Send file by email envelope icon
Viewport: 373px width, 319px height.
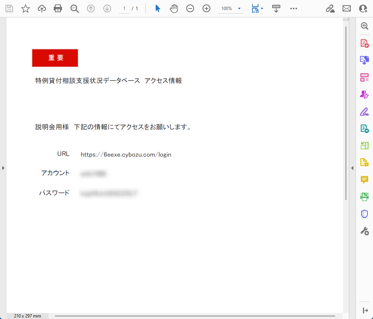coord(347,9)
